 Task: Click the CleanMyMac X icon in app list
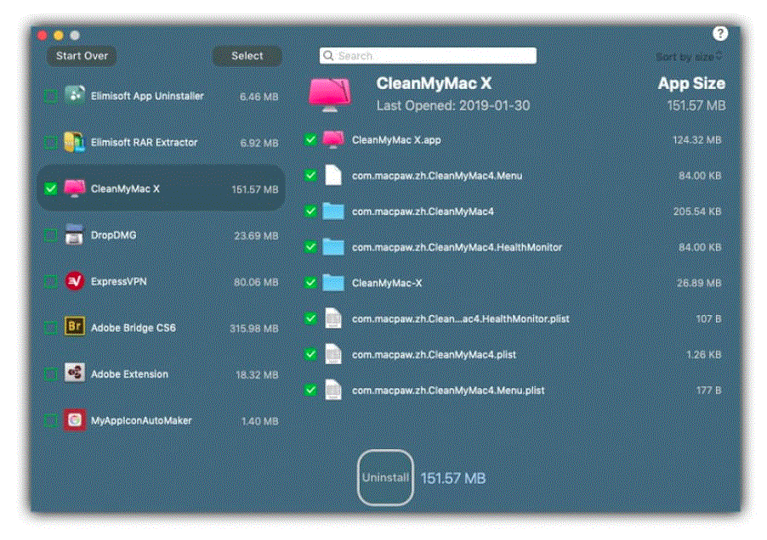pos(74,188)
